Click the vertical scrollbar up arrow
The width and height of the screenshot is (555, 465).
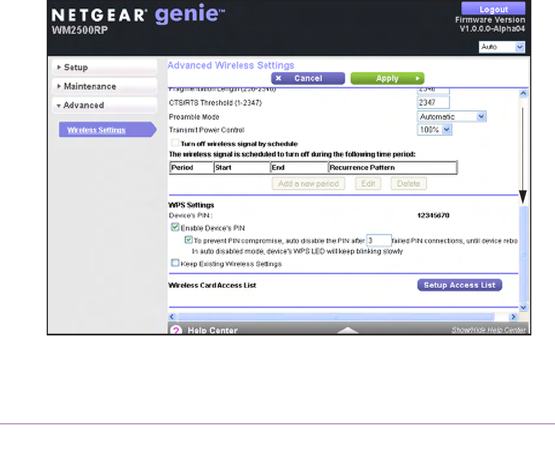(523, 93)
